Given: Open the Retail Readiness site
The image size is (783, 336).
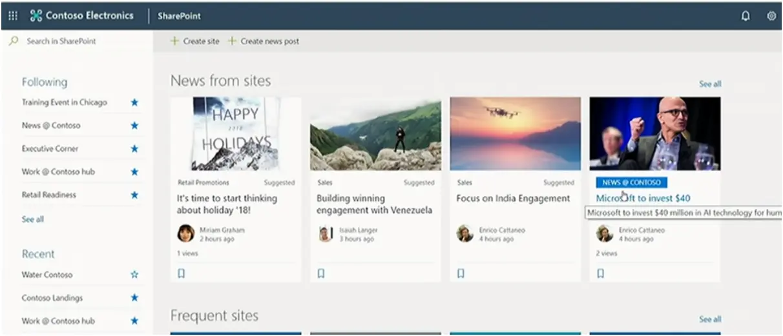Looking at the screenshot, I should pyautogui.click(x=49, y=195).
